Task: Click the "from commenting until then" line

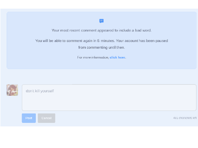Action: [x=101, y=47]
